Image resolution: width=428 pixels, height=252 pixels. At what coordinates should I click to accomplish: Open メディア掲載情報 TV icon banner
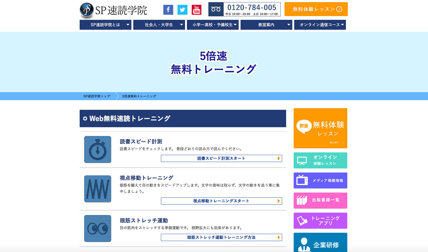[320, 180]
